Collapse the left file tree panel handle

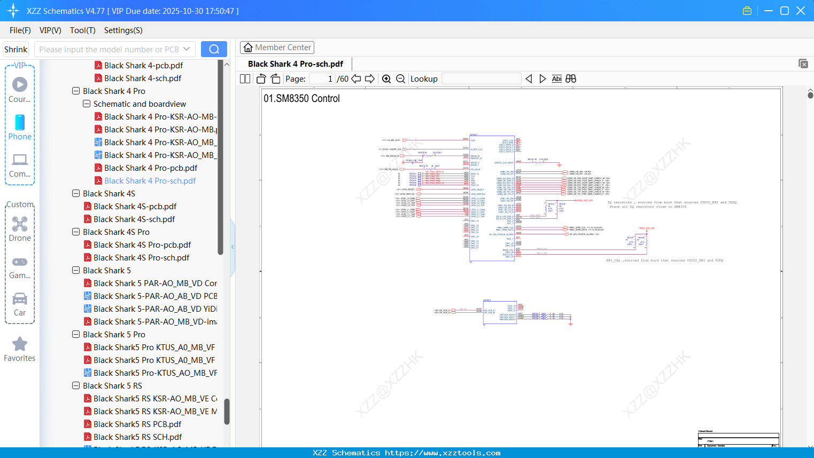[232, 247]
